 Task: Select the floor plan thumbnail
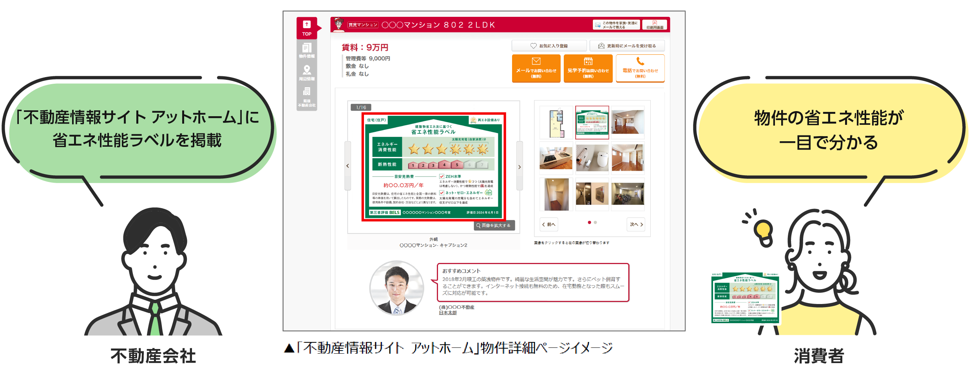pos(556,122)
